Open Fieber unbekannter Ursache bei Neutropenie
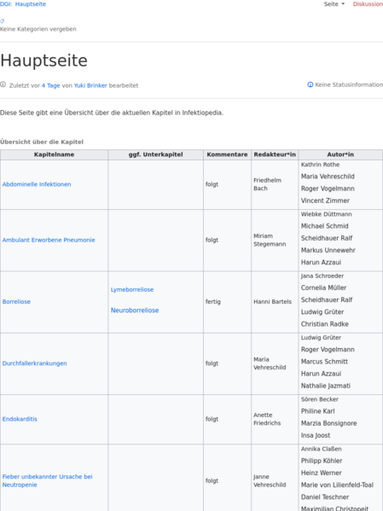383x511 pixels. (47, 480)
